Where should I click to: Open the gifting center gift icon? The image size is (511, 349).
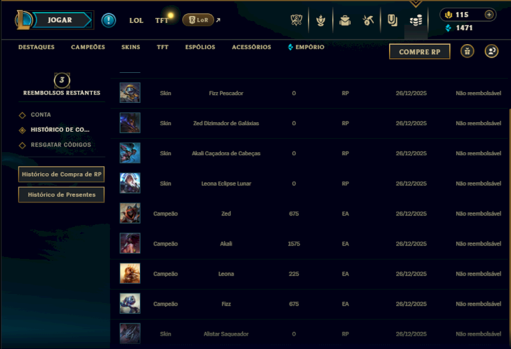pos(468,51)
